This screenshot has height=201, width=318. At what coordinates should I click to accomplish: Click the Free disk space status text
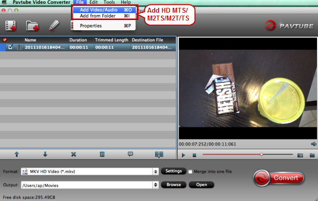point(29,197)
